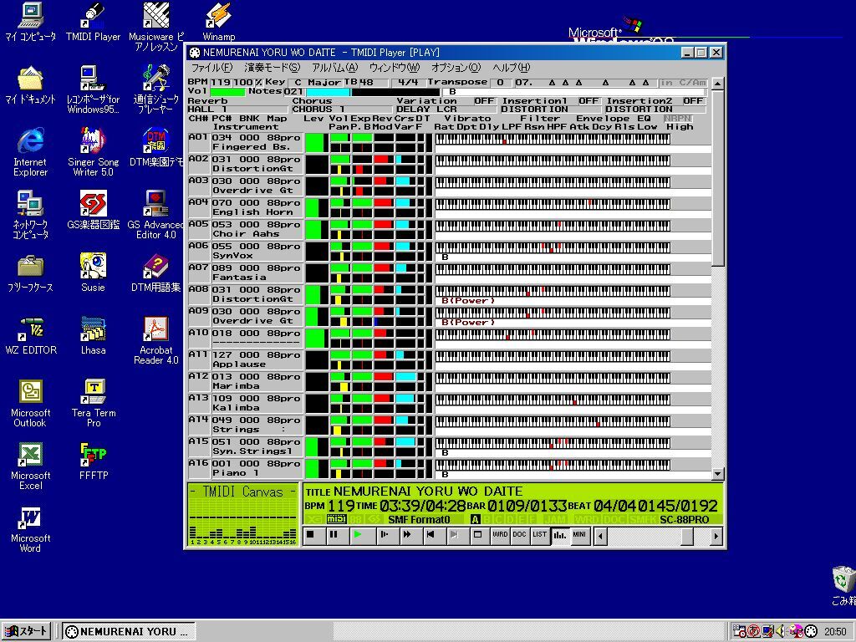Open the Start menu button

point(26,631)
